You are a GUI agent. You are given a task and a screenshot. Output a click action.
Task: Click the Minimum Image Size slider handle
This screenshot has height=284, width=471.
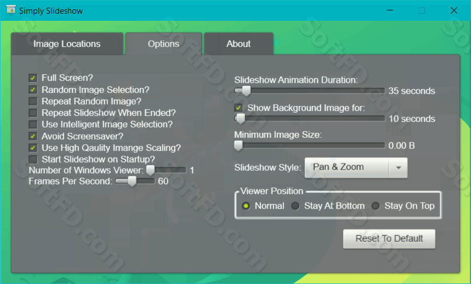[x=238, y=146]
